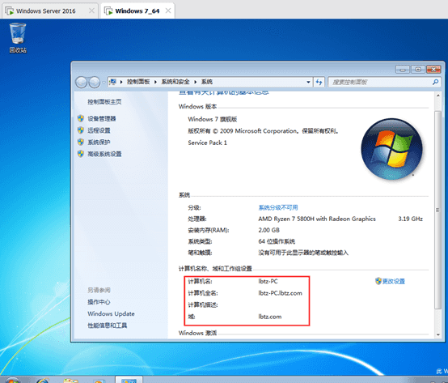Open the recent pages dropdown beside Forward
The image size is (448, 383).
[x=104, y=83]
